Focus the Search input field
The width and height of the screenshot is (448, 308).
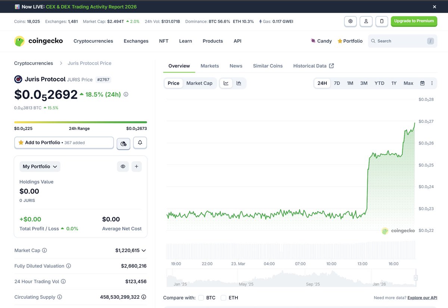pos(402,41)
